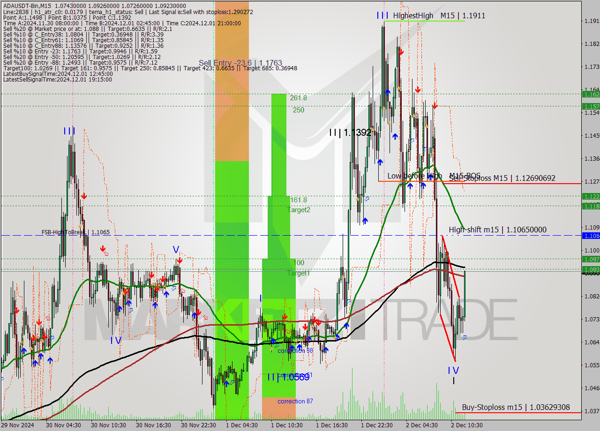Image resolution: width=600 pixels, height=431 pixels.
Task: Click the green 1.162 price tag
Action: pos(591,94)
